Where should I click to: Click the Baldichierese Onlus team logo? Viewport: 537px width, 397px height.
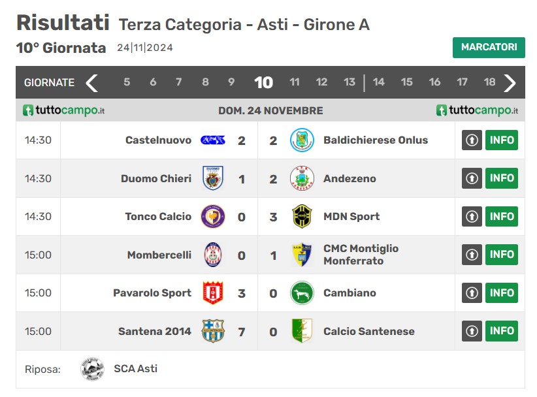(x=302, y=140)
